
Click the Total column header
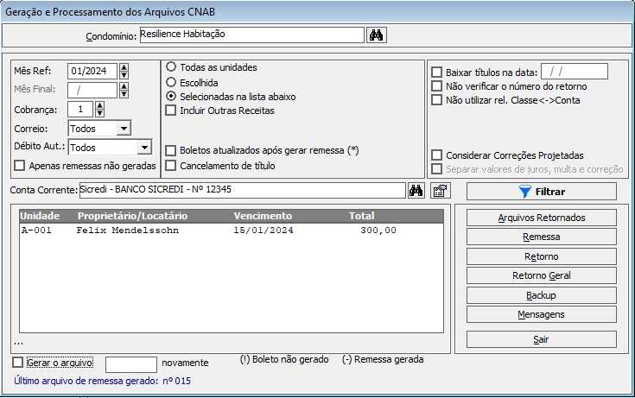pos(362,216)
